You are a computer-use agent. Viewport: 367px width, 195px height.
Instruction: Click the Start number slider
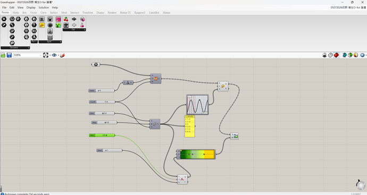coord(102,113)
